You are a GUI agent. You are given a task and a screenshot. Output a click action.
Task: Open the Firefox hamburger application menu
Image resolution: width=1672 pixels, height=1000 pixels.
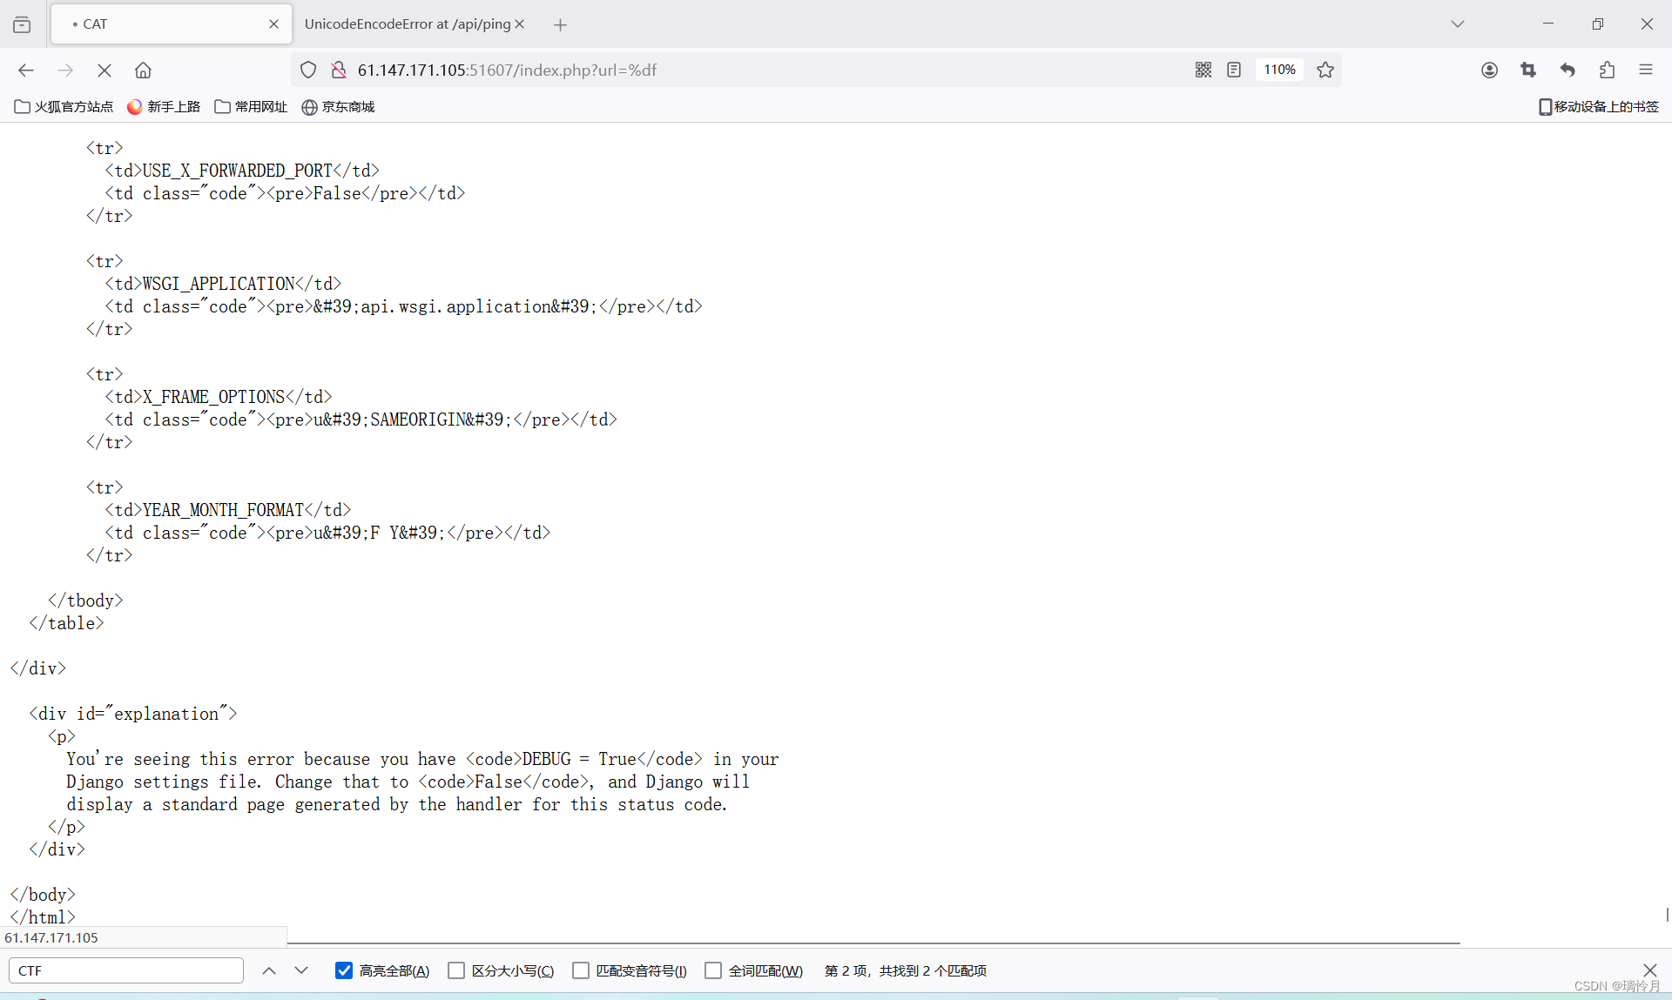[1646, 70]
